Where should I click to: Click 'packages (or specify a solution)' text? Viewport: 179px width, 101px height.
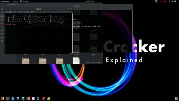point(87,26)
